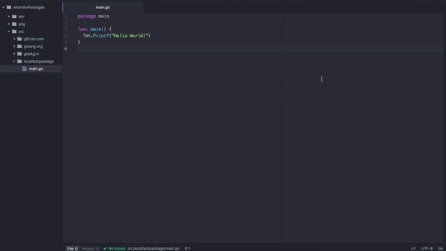Place cursor on 'func main() {' line
The image size is (446, 251).
[95, 29]
